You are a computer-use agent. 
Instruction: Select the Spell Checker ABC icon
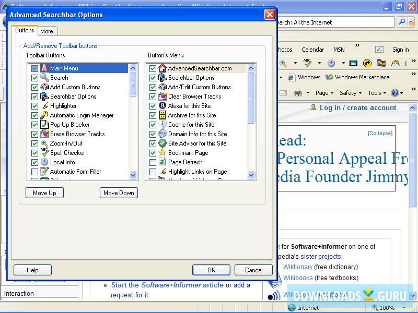(44, 152)
